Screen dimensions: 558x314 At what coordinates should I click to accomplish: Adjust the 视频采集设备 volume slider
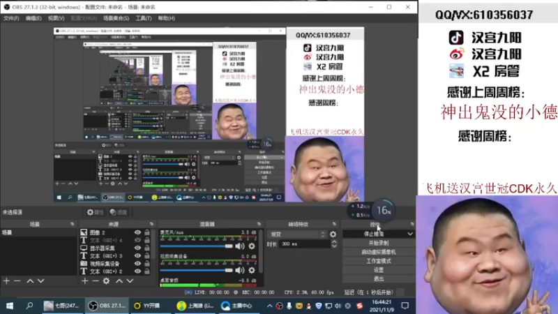point(196,270)
